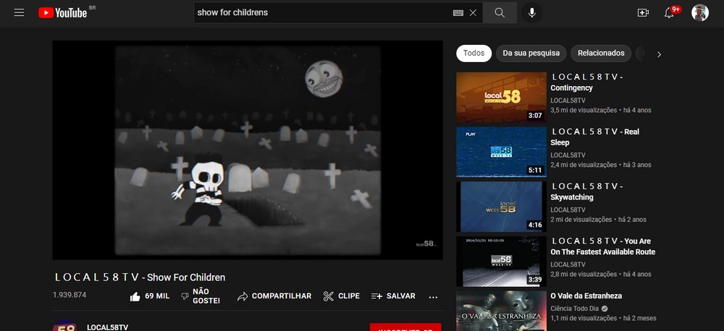Screen dimensions: 724x331
Task: Open LOCAL58TV channel name below video
Action: [108, 327]
